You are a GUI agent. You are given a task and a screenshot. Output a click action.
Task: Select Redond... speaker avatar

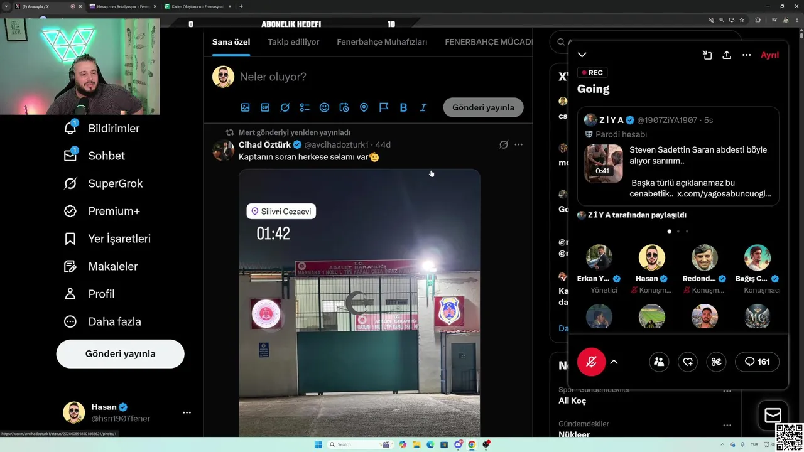705,257
